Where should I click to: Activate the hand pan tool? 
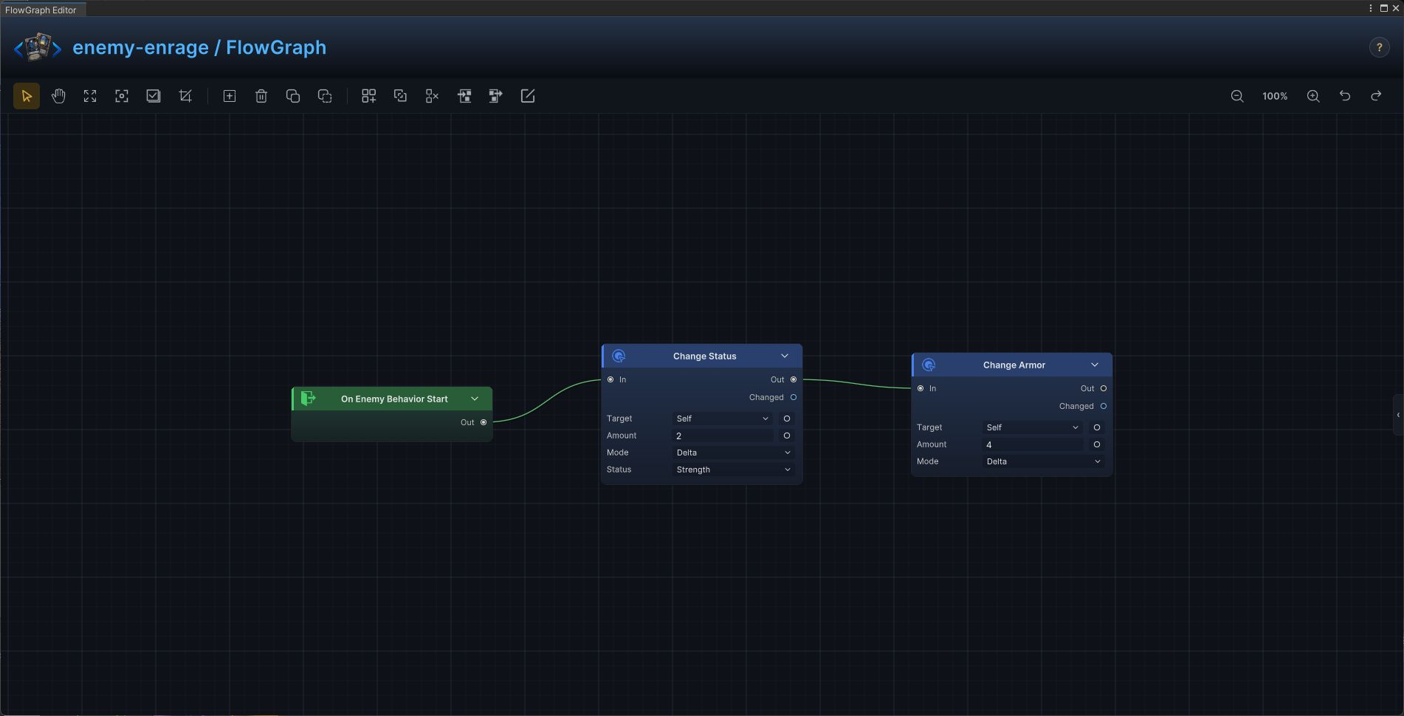pos(58,96)
